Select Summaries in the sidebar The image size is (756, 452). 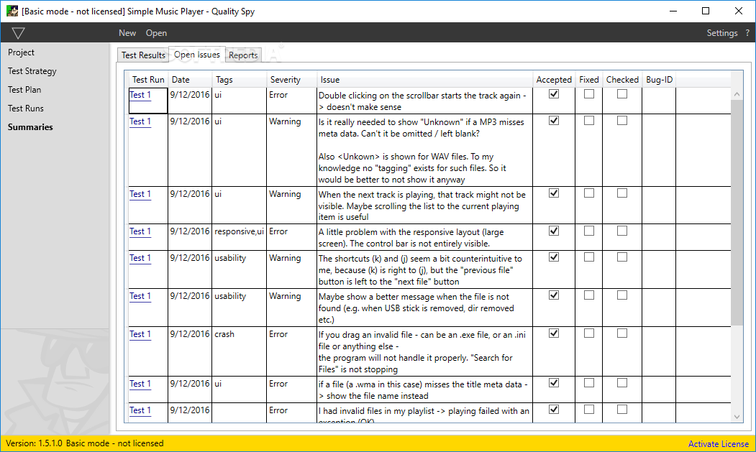[30, 127]
